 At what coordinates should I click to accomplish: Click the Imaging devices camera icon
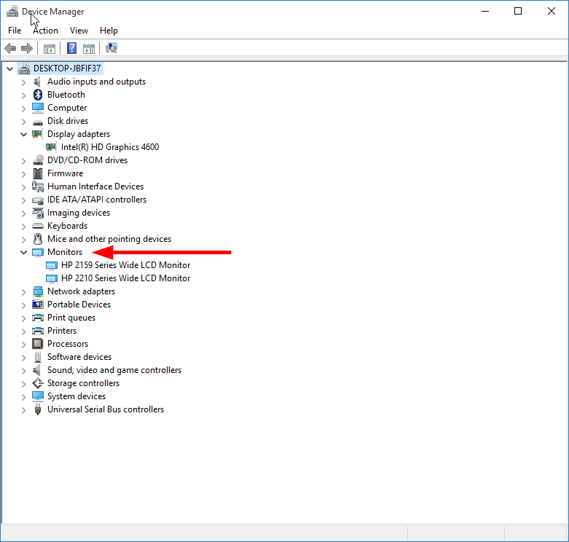coord(38,213)
